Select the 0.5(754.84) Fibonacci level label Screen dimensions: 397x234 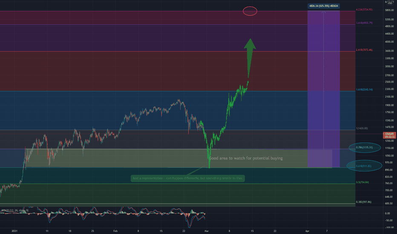pos(362,183)
